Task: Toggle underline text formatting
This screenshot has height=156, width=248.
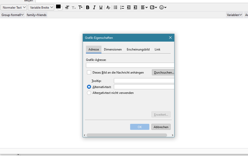Action: (101, 7)
